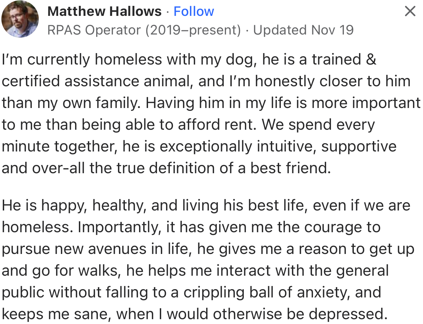Click the Follow link next to the name
Viewport: 423px width, 324px height.
point(194,11)
